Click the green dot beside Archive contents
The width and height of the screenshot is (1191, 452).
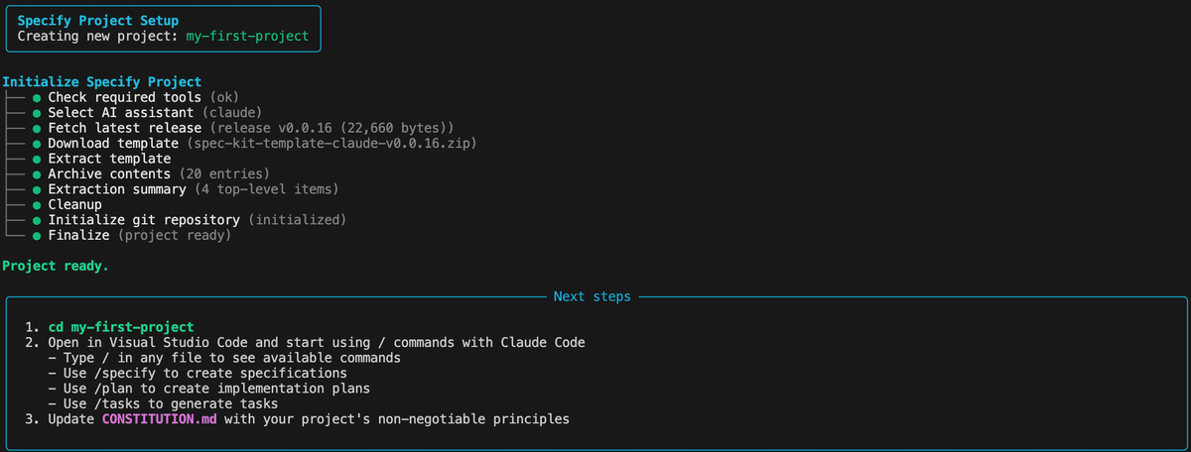[37, 174]
